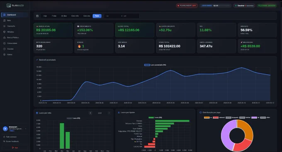Go to Operação in the sidebar
282x152 pixels.
tap(15, 26)
